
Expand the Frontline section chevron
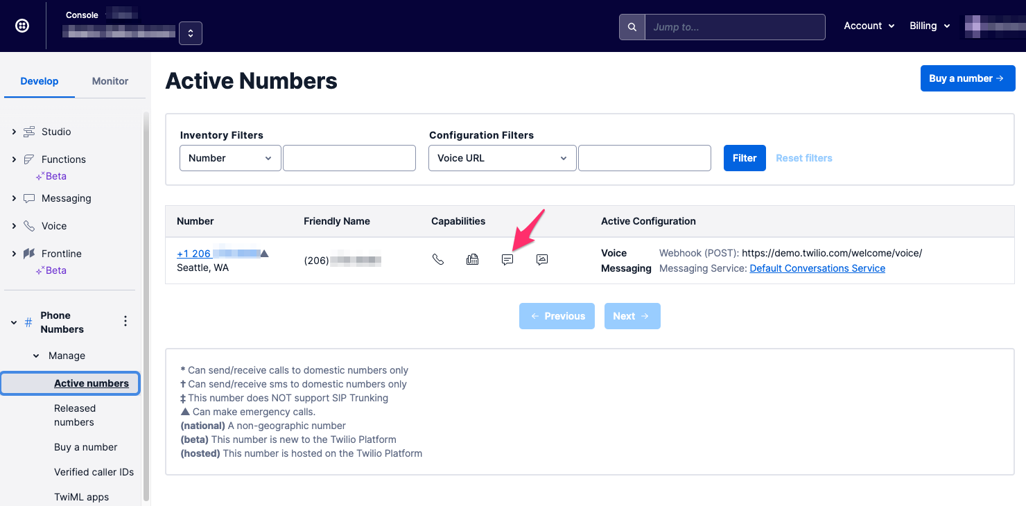[x=14, y=254]
